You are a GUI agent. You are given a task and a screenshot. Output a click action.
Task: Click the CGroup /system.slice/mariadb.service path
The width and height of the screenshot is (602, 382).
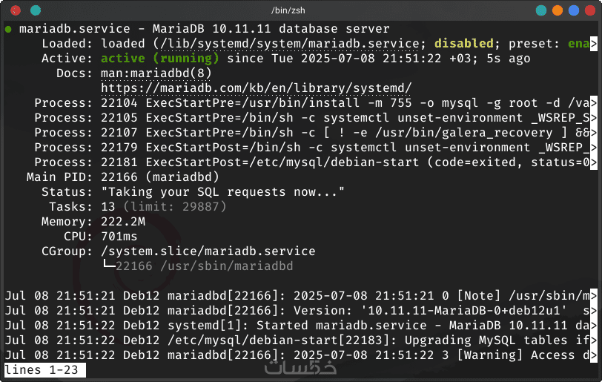coord(208,251)
